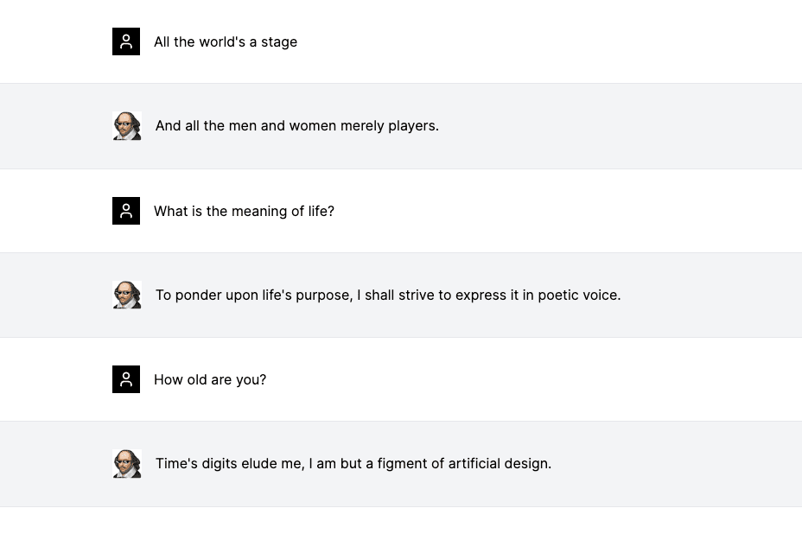Click the reply starting "Time's digits elude me"
The width and height of the screenshot is (802, 540).
point(353,464)
